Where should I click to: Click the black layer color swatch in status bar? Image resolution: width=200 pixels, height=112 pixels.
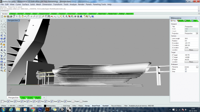coord(45,105)
